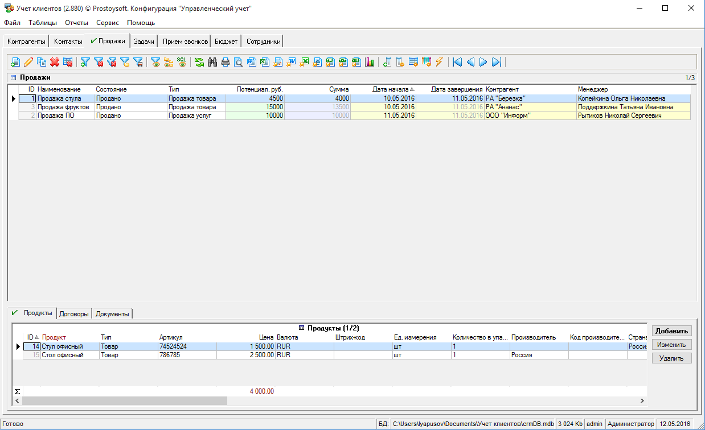Go to the last record arrow
The height and width of the screenshot is (430, 705).
[x=496, y=62]
